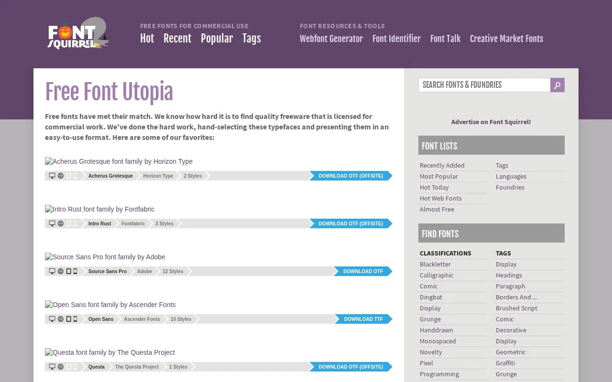Screen dimensions: 612x382
Task: Open Hot Today font list
Action: (x=434, y=187)
